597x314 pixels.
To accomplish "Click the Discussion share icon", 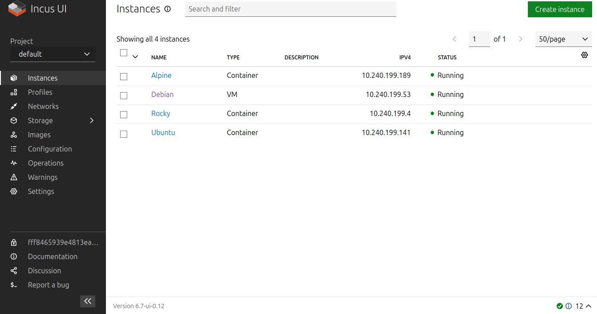I will click(14, 271).
